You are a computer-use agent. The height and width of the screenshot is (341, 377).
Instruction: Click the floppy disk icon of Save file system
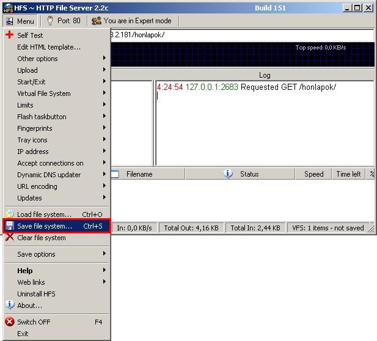10,226
